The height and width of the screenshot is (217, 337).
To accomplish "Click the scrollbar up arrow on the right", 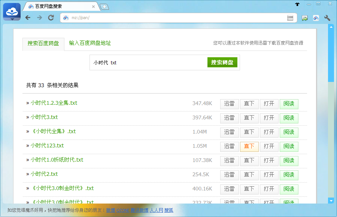I will pos(331,26).
